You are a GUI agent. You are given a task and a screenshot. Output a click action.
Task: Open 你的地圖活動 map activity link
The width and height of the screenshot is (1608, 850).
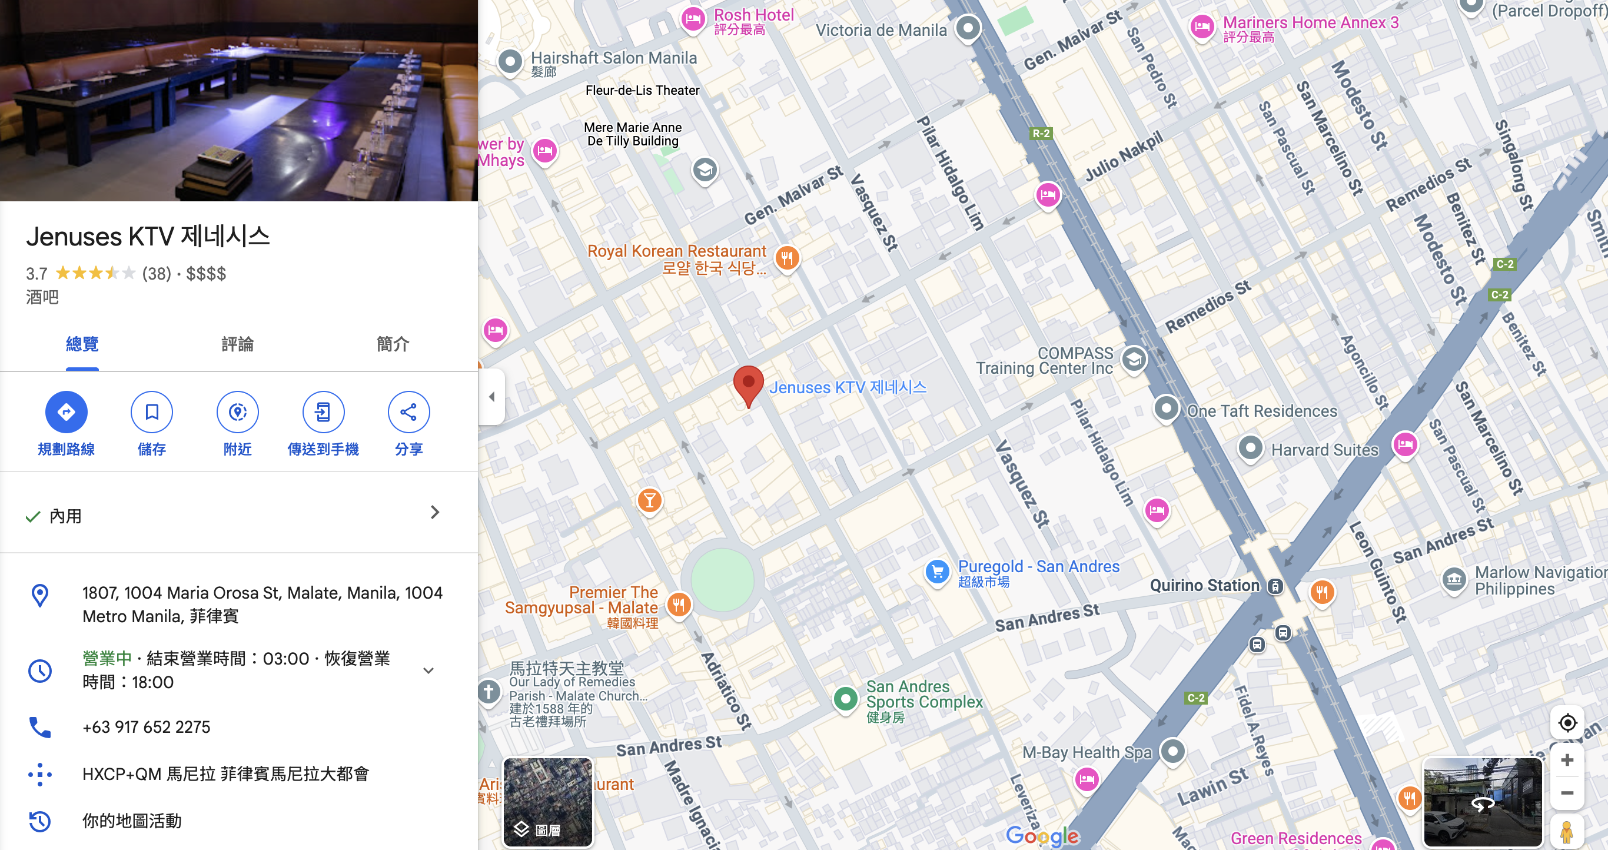[x=132, y=821]
